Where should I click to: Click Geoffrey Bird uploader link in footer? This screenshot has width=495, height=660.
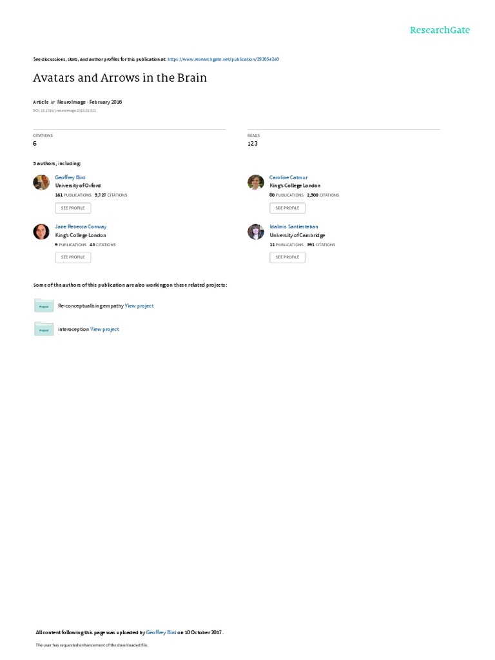[160, 632]
